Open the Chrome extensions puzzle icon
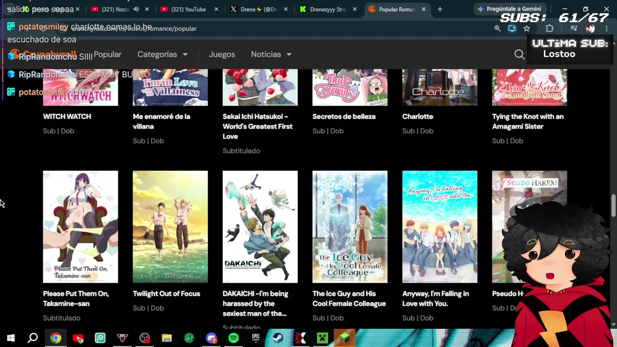Screen dimensions: 617x347 550,28
